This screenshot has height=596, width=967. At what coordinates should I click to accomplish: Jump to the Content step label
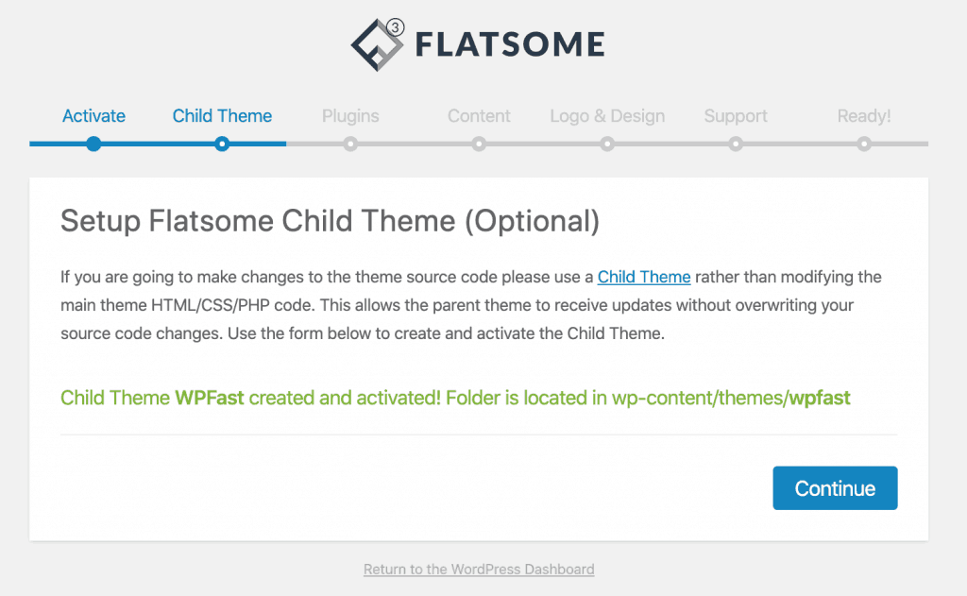479,115
